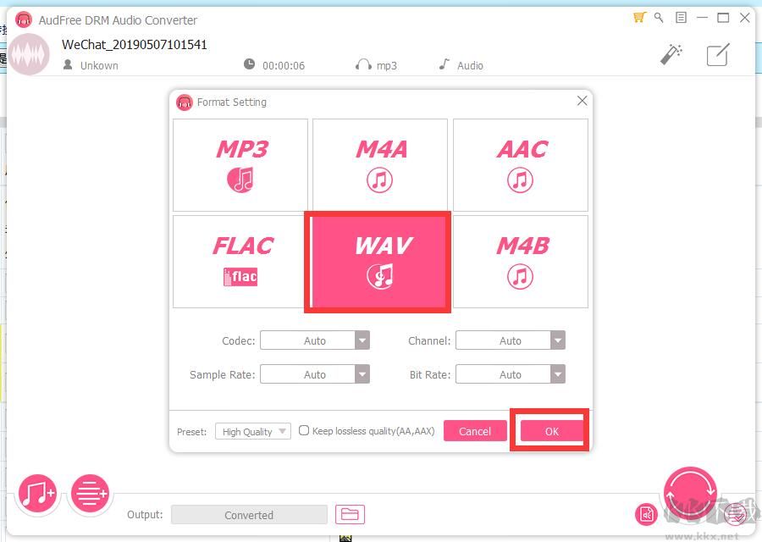
Task: Open the output folder icon next to Converted
Action: (x=350, y=514)
